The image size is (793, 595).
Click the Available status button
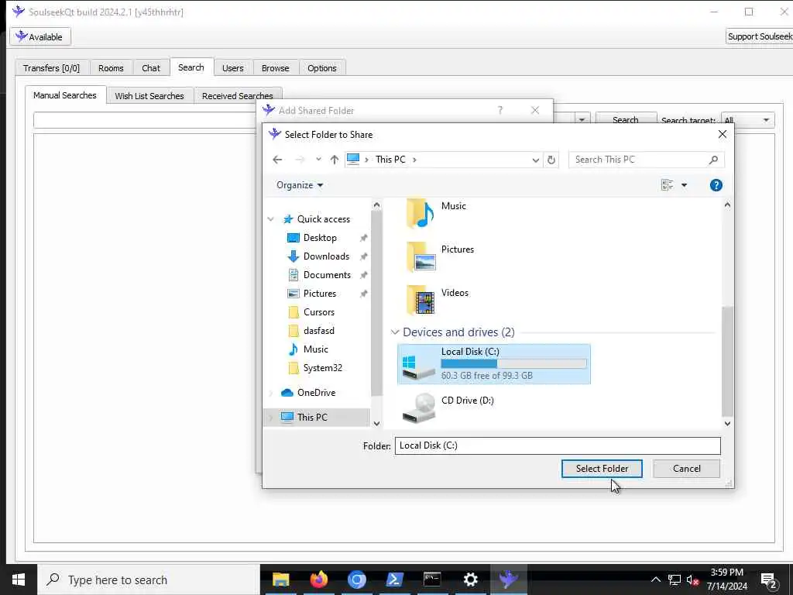40,37
